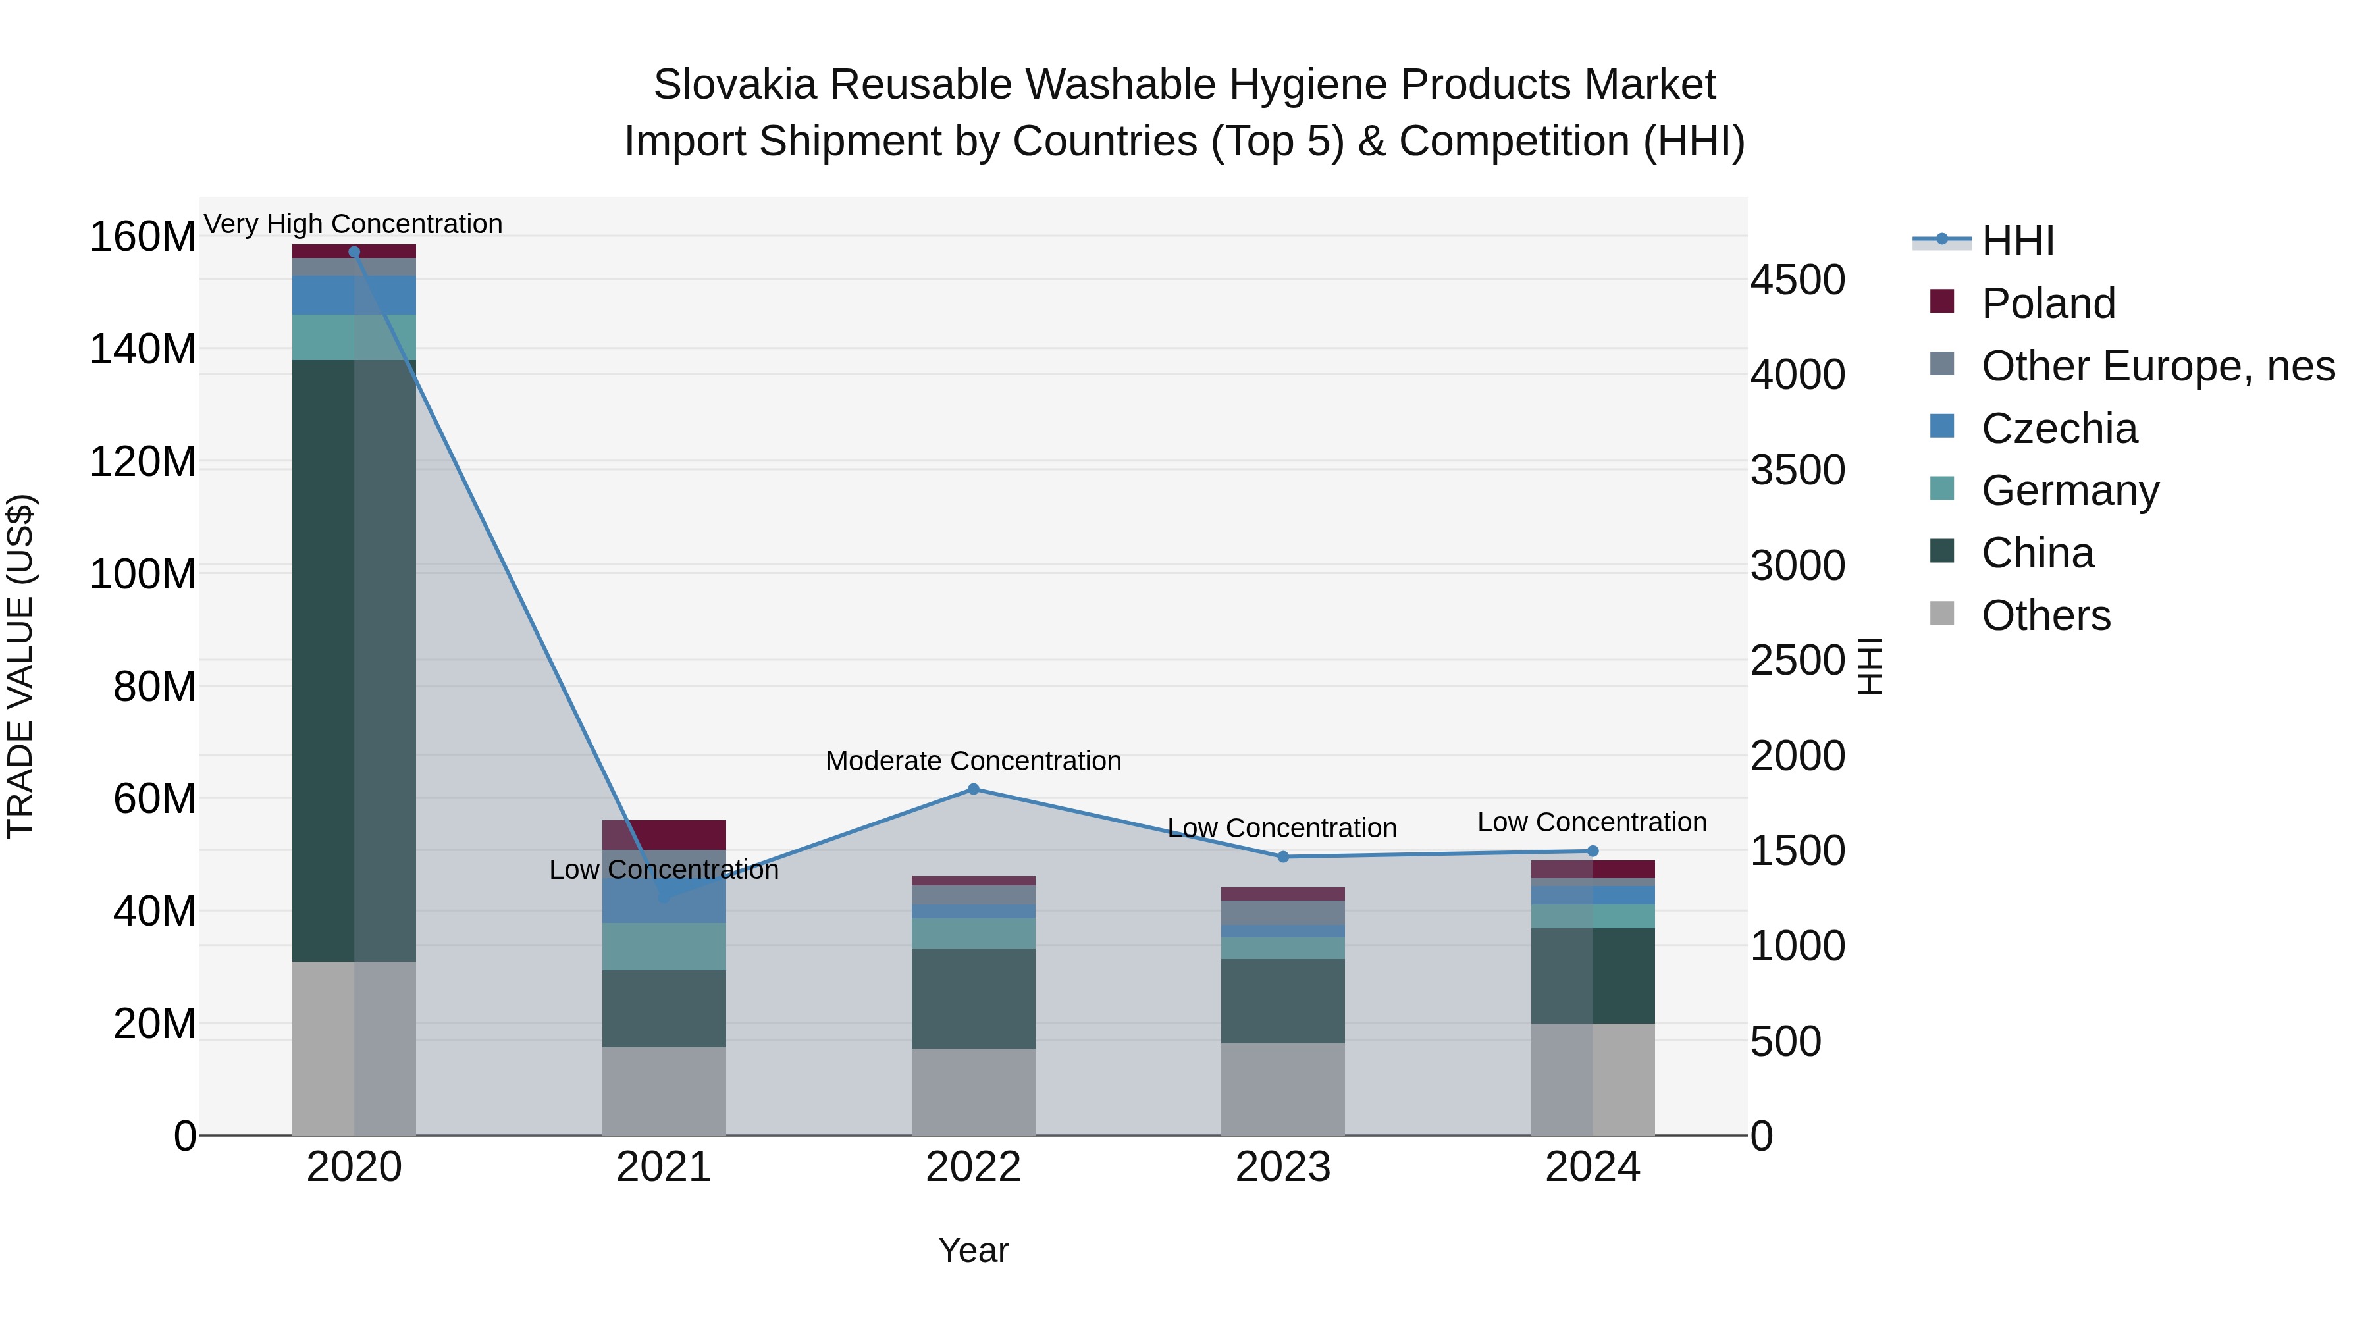2370x1333 pixels.
Task: Toggle China series via legend label
Action: (2038, 553)
